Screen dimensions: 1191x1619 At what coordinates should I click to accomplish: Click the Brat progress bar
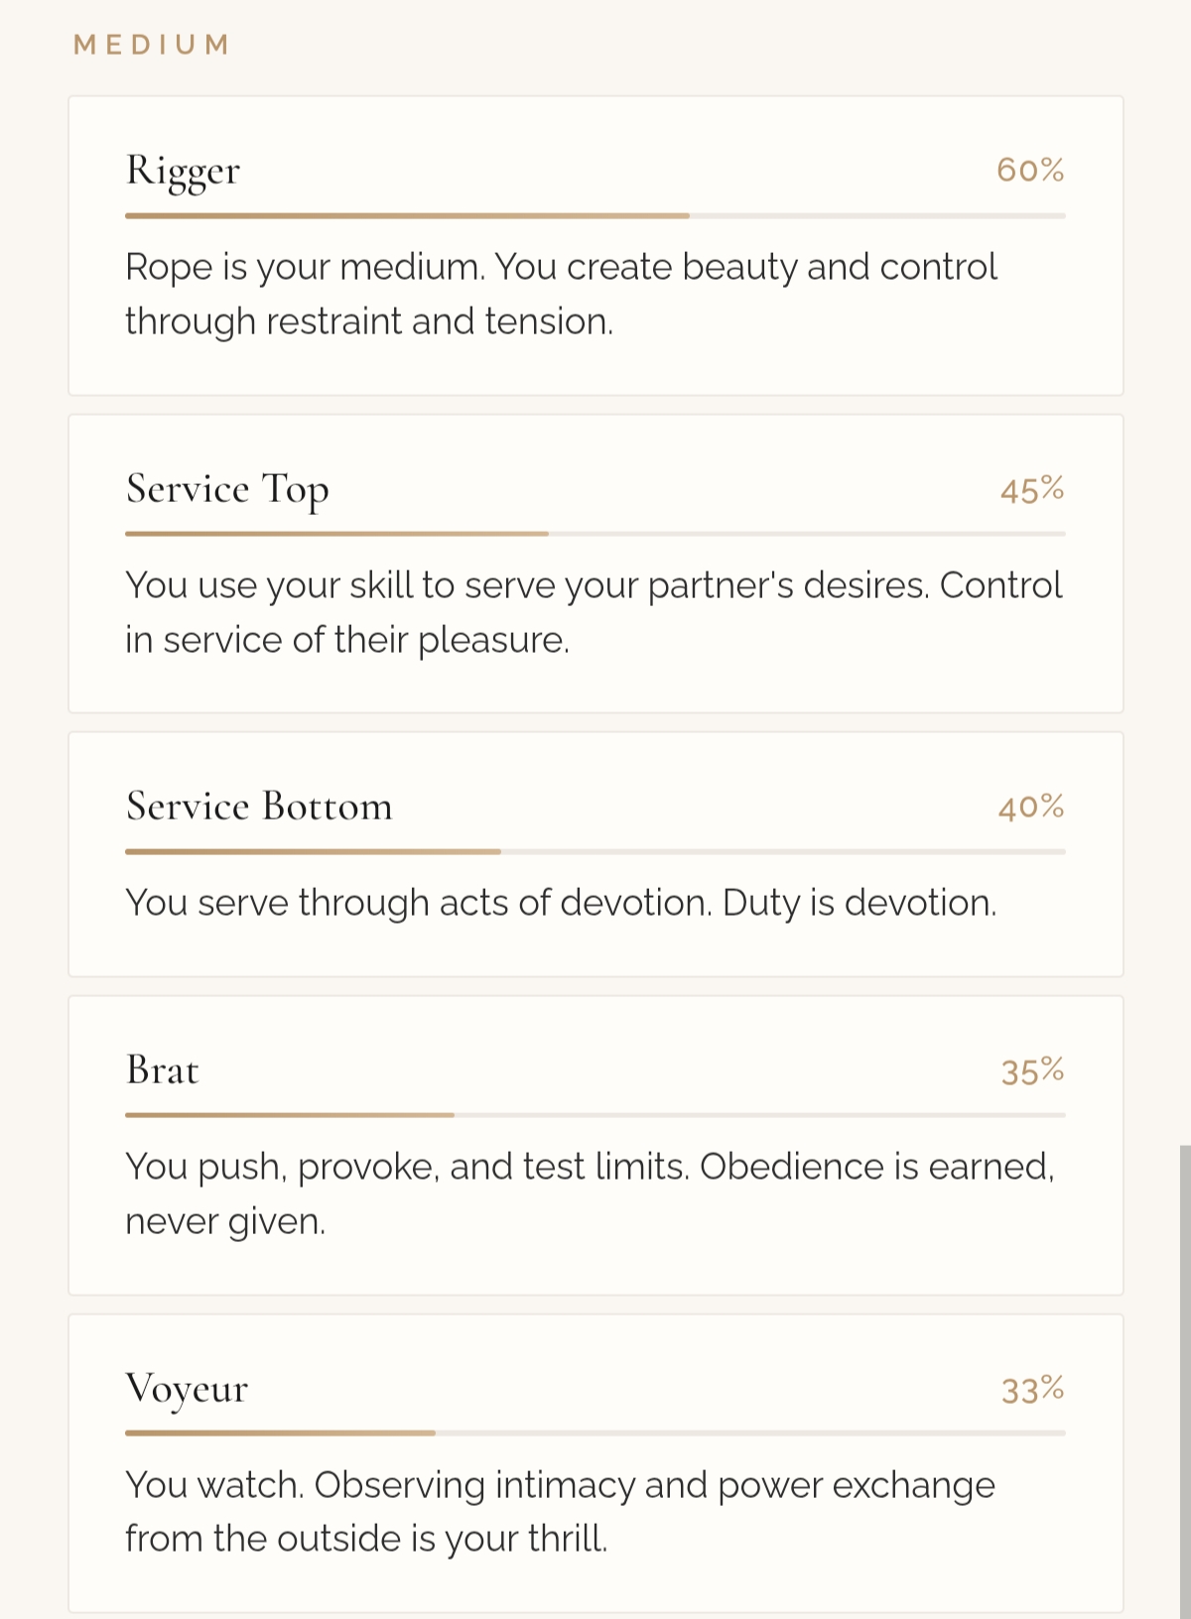595,1115
